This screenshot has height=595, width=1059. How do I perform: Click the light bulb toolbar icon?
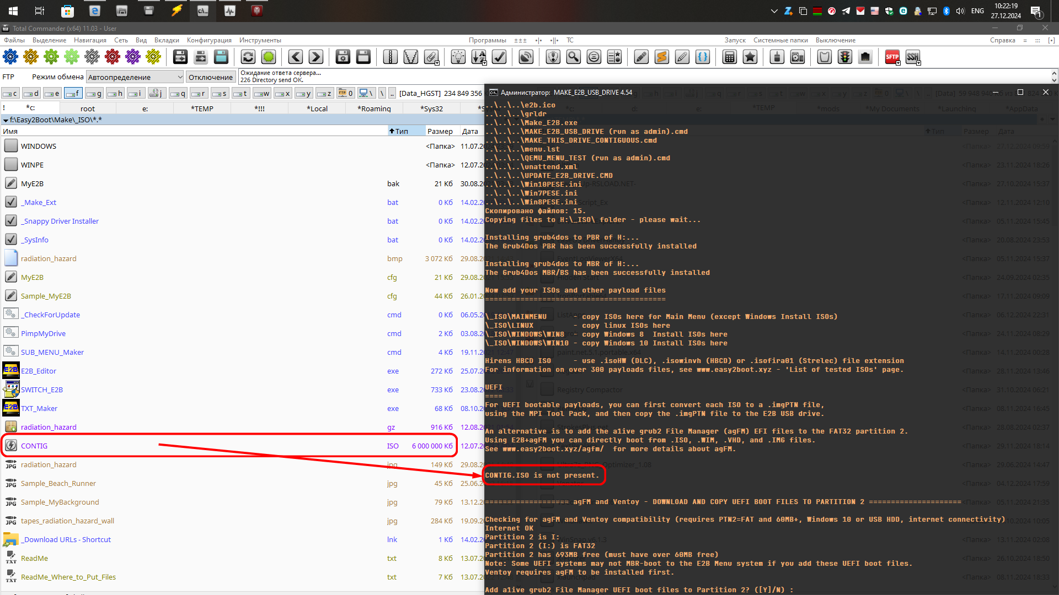(458, 57)
